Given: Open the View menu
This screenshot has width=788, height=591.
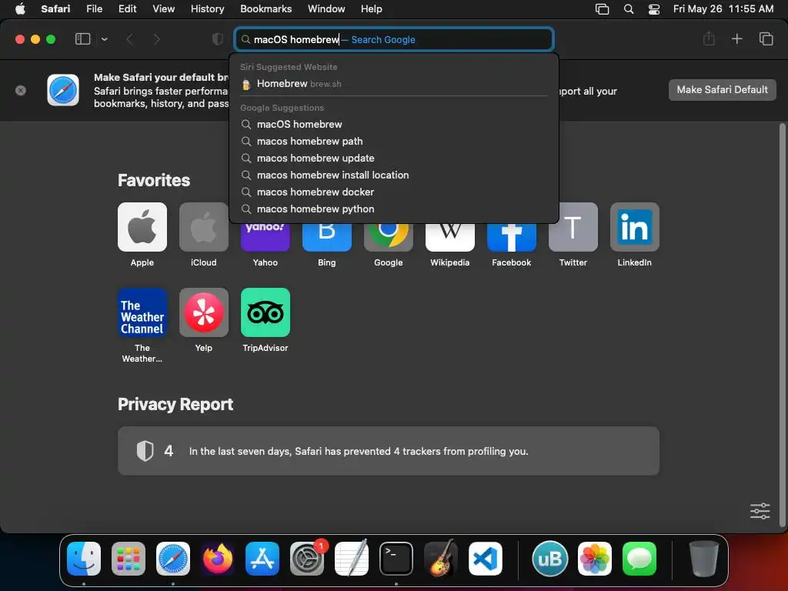Looking at the screenshot, I should [x=163, y=9].
